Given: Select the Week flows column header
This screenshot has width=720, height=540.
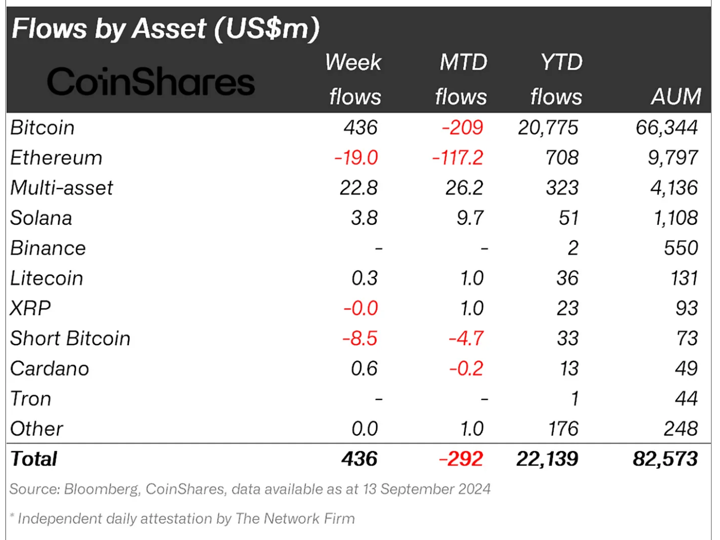Looking at the screenshot, I should tap(354, 79).
